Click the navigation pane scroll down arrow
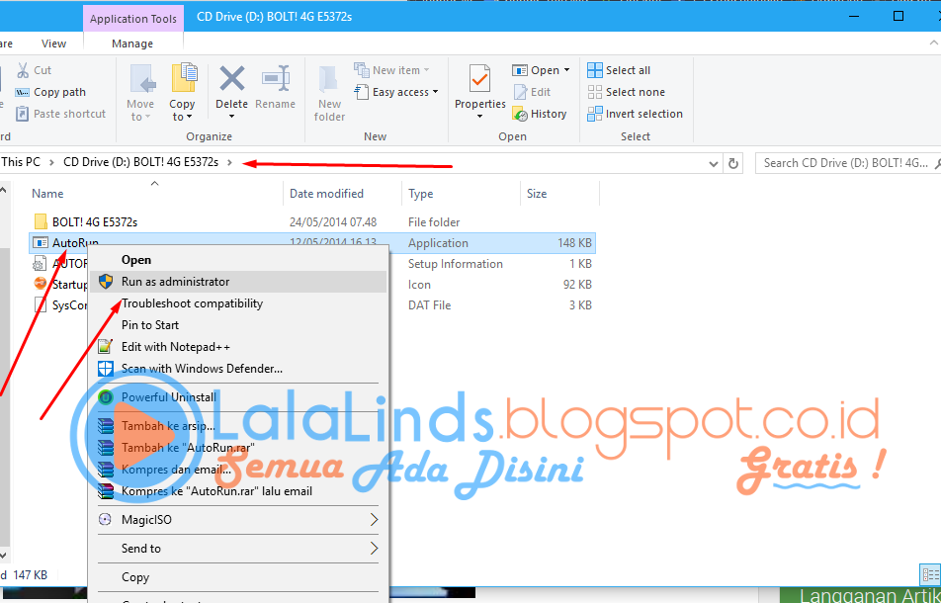The width and height of the screenshot is (941, 603). pyautogui.click(x=4, y=556)
